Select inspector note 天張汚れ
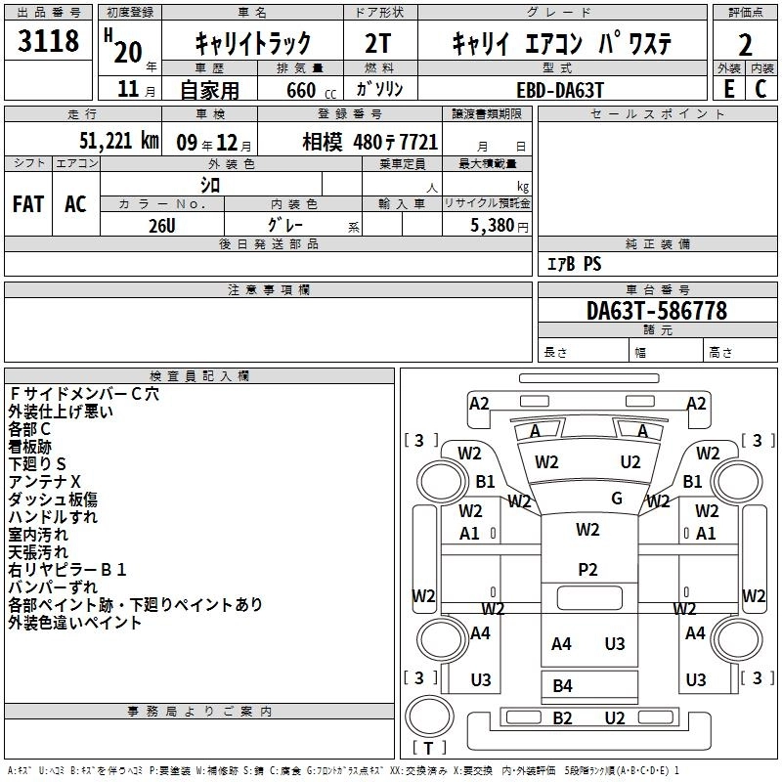The width and height of the screenshot is (782, 782). (38, 552)
